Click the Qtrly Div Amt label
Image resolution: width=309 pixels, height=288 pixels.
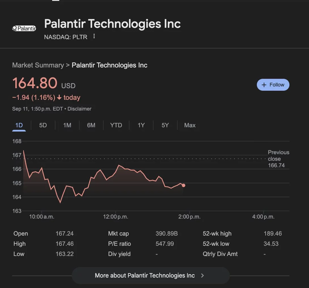(x=220, y=254)
